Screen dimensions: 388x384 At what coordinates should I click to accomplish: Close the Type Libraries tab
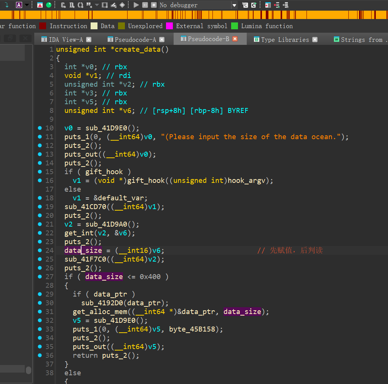click(x=315, y=40)
